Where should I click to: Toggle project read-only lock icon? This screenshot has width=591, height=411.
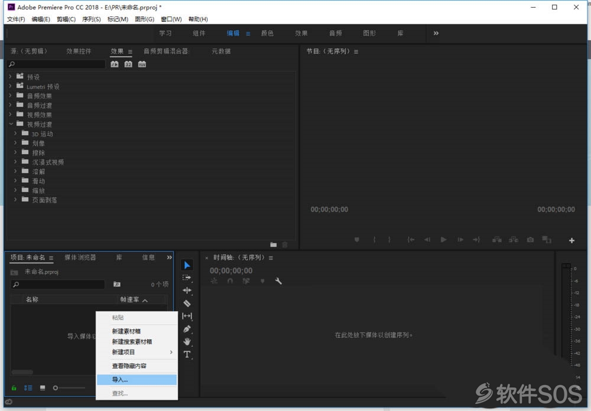point(14,387)
